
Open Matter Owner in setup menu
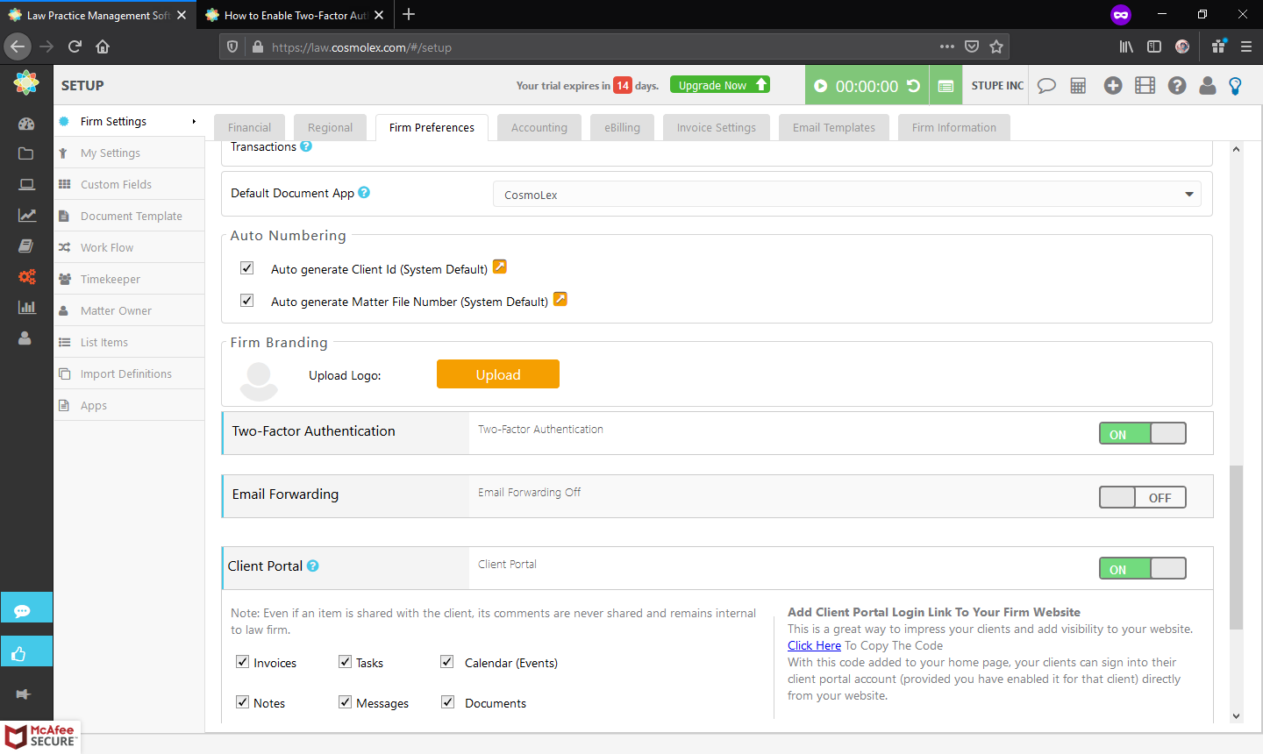click(x=129, y=310)
